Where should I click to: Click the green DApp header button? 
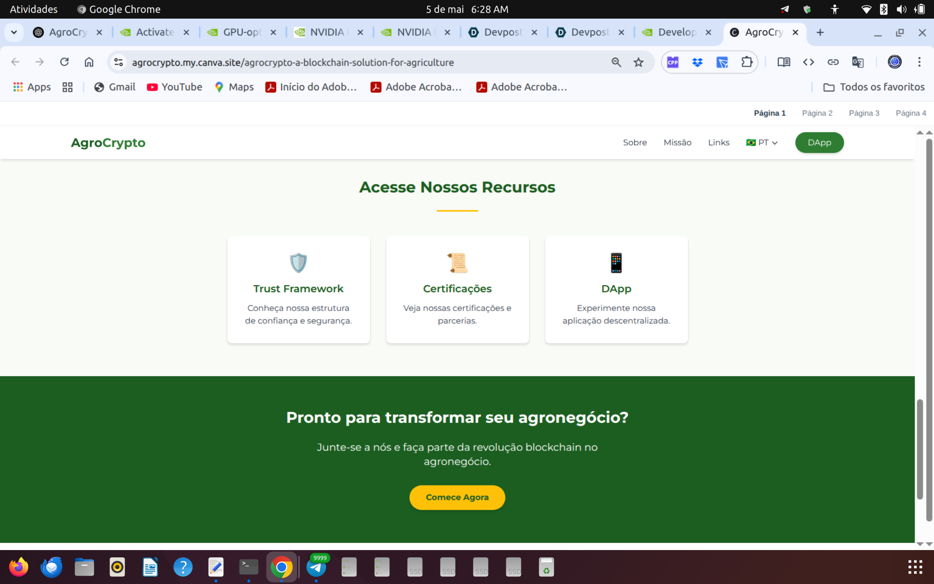coord(819,142)
